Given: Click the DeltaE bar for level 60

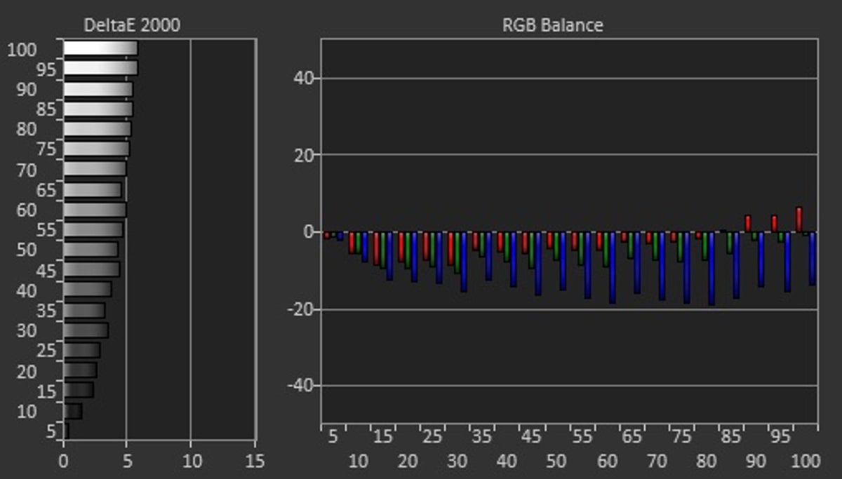Looking at the screenshot, I should [x=95, y=210].
